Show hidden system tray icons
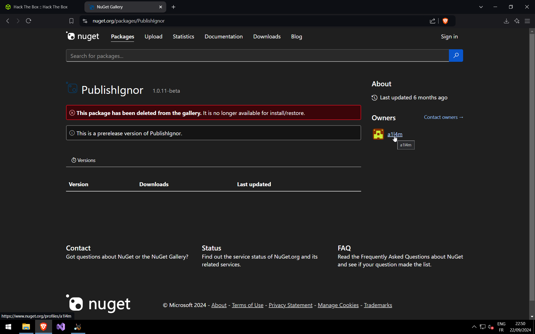This screenshot has width=535, height=334. coord(474,327)
